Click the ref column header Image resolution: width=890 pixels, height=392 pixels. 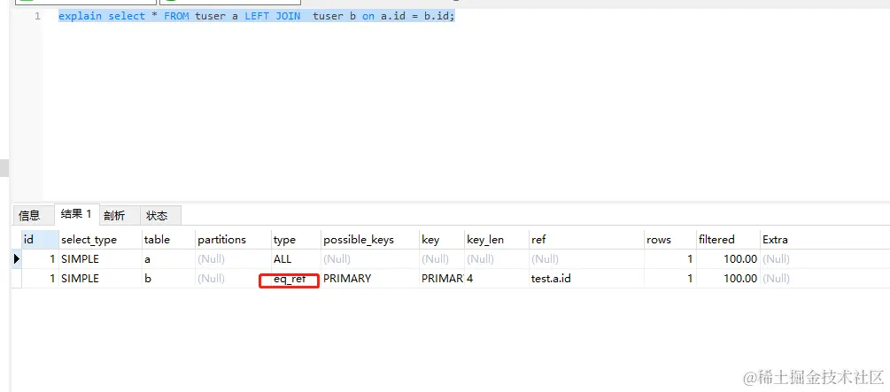point(587,240)
